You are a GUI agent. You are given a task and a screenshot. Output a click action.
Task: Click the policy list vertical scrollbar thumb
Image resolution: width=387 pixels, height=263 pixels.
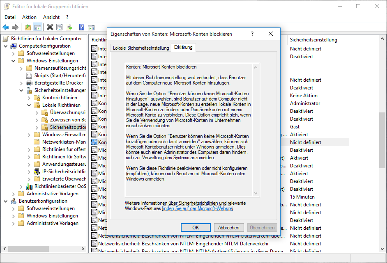pos(382,140)
